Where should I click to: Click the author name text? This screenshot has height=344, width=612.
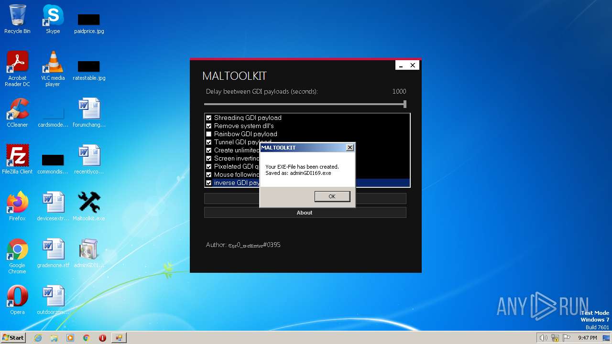254,245
